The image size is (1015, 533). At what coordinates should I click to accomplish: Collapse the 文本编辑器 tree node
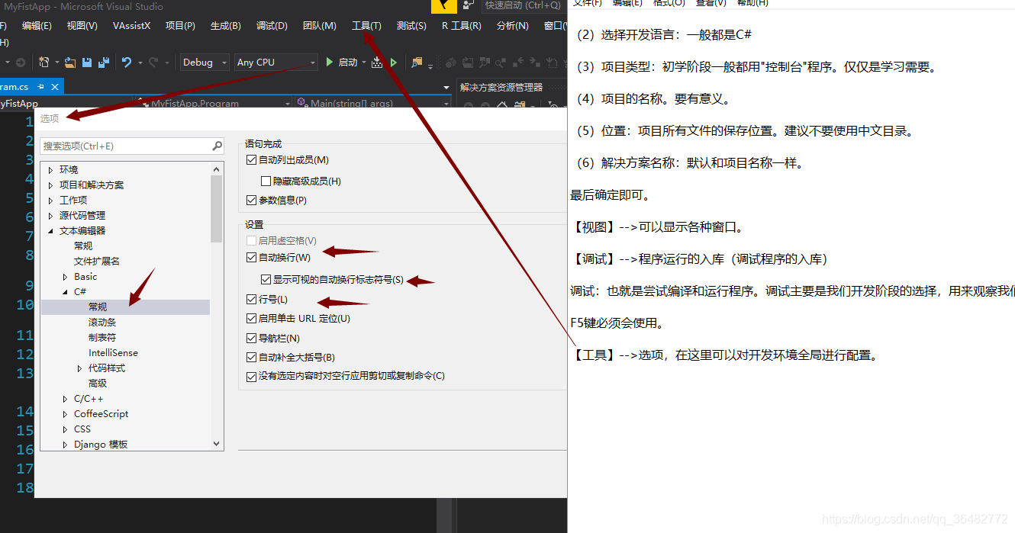(x=50, y=231)
